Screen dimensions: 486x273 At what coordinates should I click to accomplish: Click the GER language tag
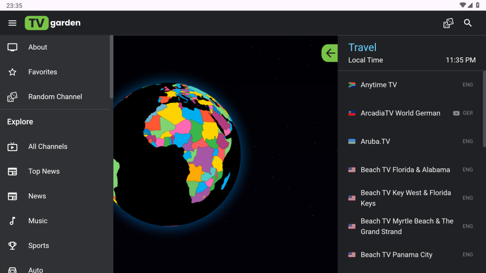click(x=467, y=113)
